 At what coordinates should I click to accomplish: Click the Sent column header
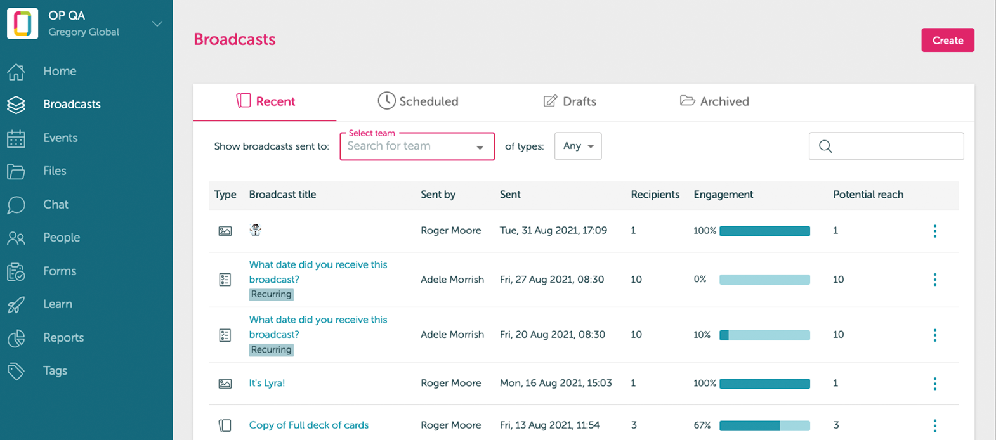pos(510,195)
